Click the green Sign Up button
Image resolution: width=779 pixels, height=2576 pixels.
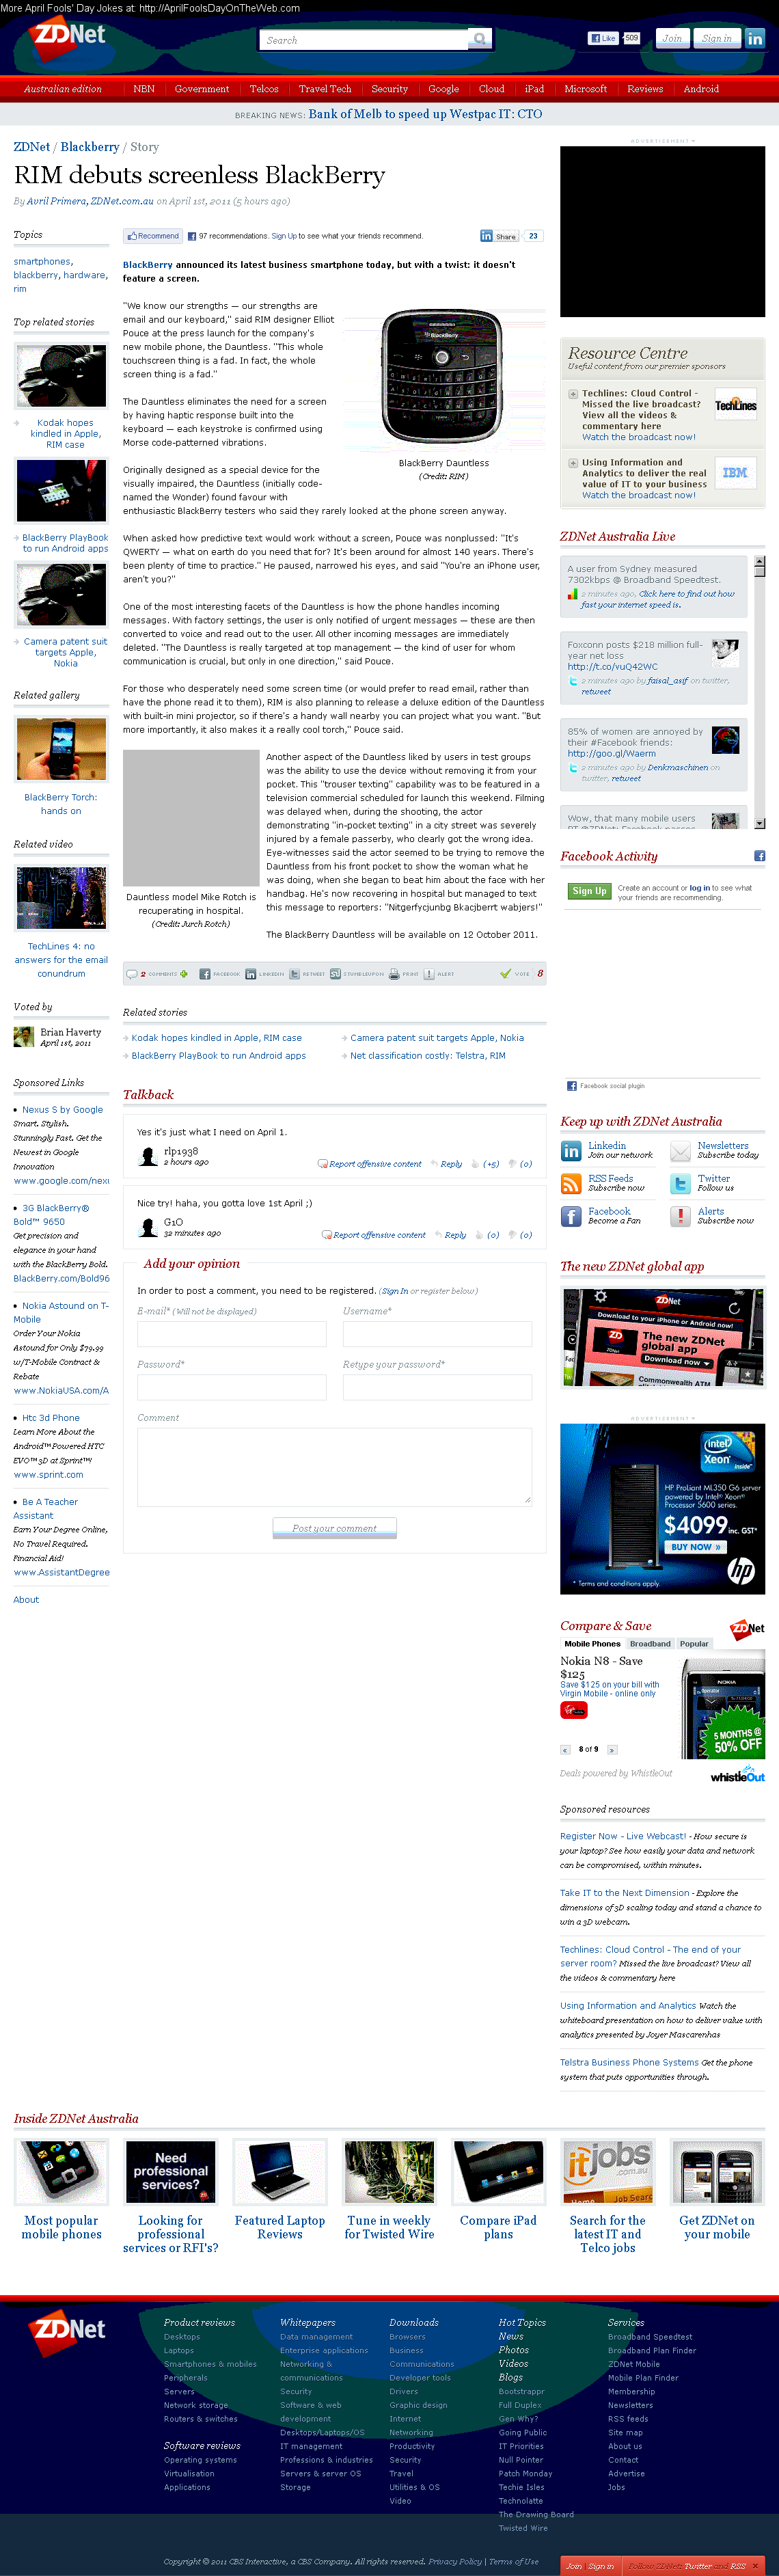click(x=589, y=891)
